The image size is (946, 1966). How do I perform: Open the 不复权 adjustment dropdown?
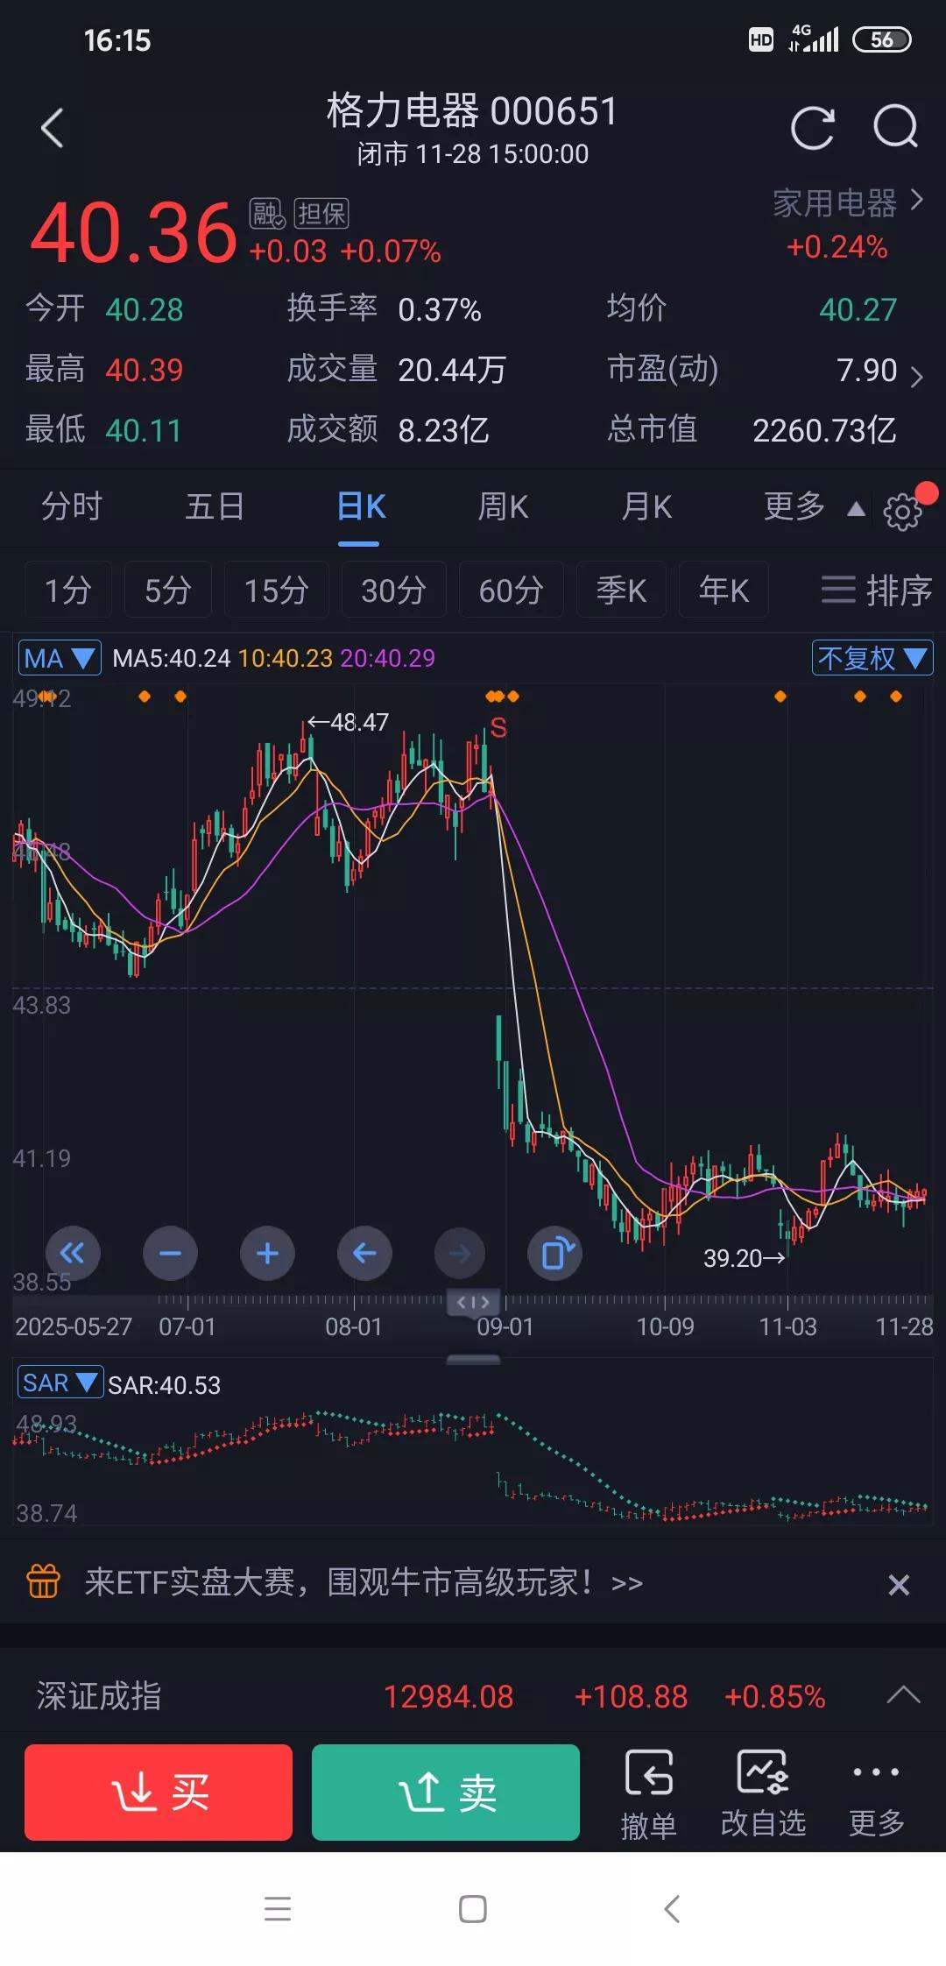point(872,658)
